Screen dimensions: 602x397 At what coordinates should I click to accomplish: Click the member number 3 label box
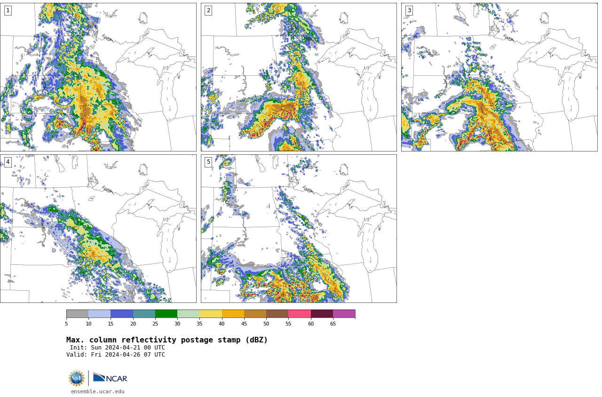click(409, 10)
